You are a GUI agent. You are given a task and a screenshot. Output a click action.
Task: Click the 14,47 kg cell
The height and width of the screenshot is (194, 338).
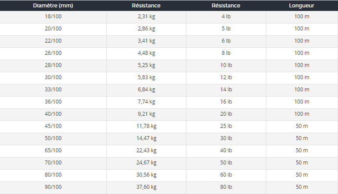146,139
